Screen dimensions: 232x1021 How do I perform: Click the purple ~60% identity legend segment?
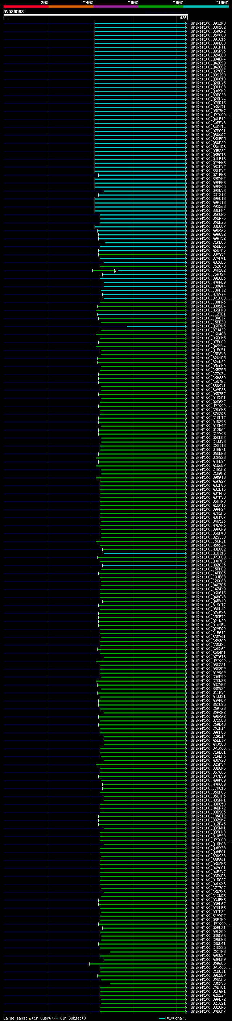(116, 7)
